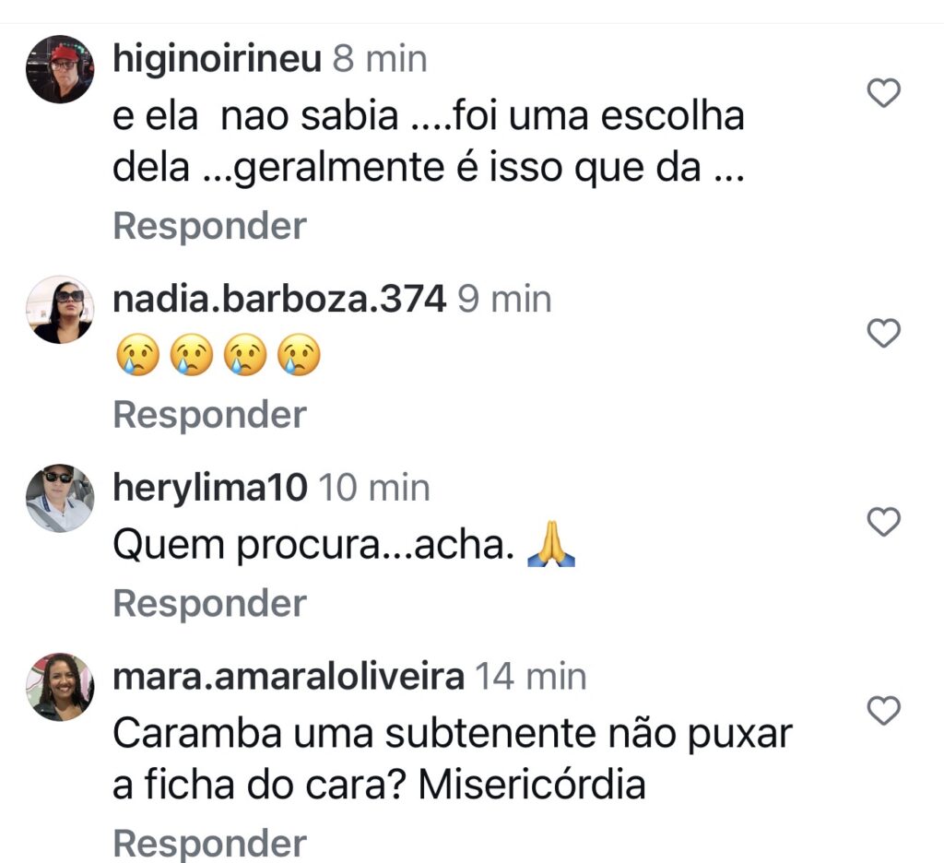Image resolution: width=944 pixels, height=863 pixels.
Task: Click the crying emoji row in nadia's comment
Action: click(218, 357)
